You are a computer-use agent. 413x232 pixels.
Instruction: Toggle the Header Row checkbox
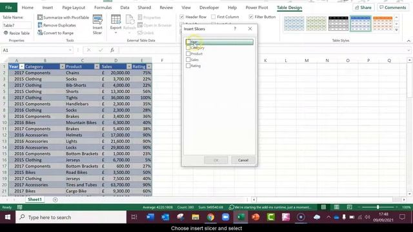click(x=182, y=17)
